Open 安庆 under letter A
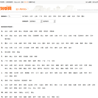This screenshot has height=98, width=98. tap(6, 31)
